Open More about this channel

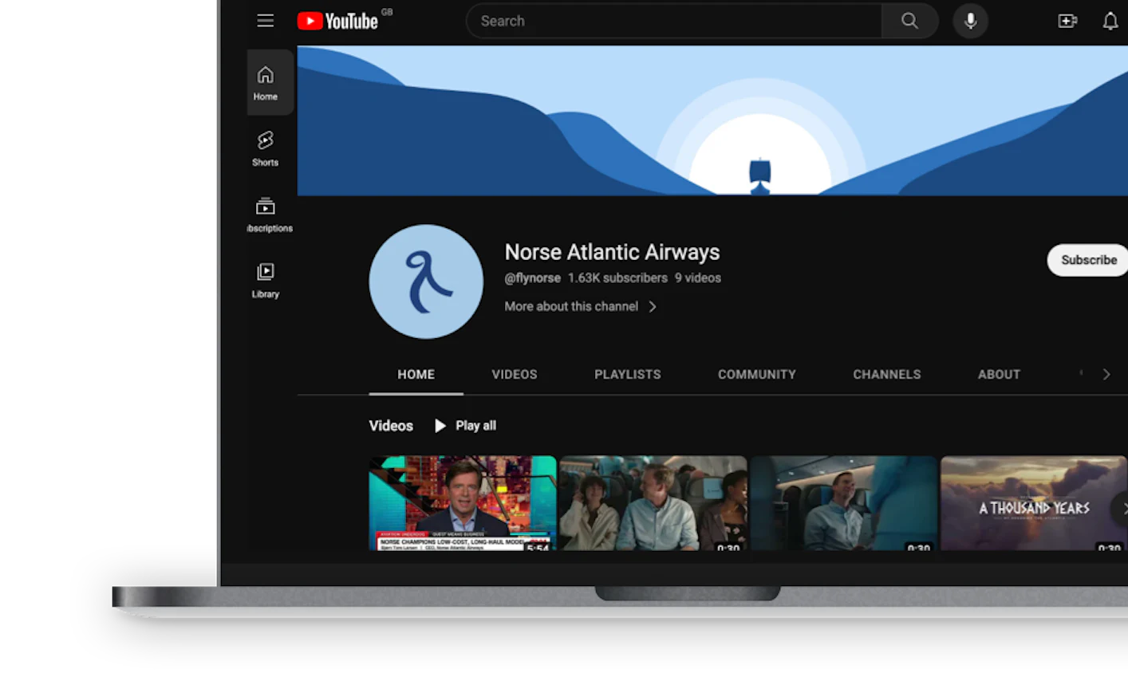(x=571, y=306)
